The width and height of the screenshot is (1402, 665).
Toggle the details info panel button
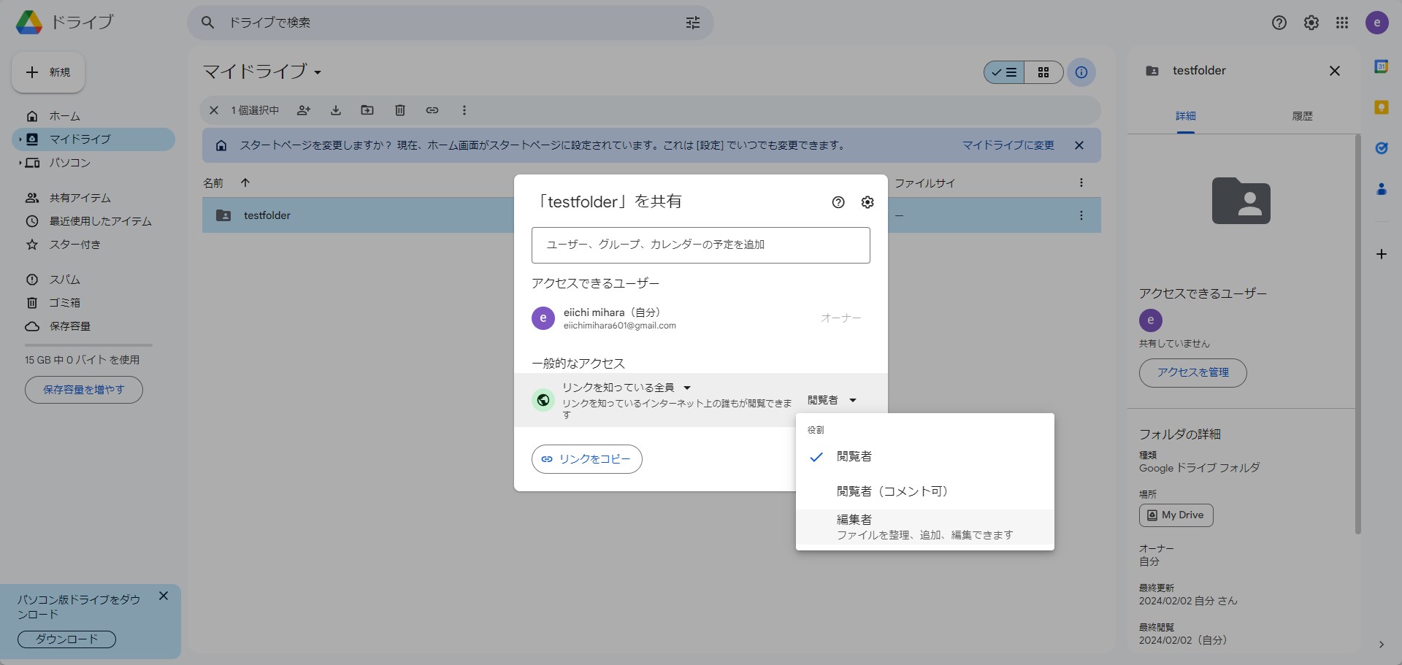(1081, 72)
